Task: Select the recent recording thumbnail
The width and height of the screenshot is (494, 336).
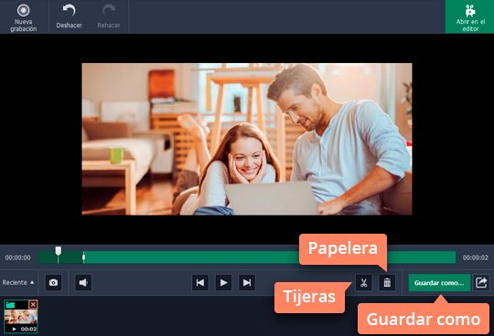Action: (21, 317)
